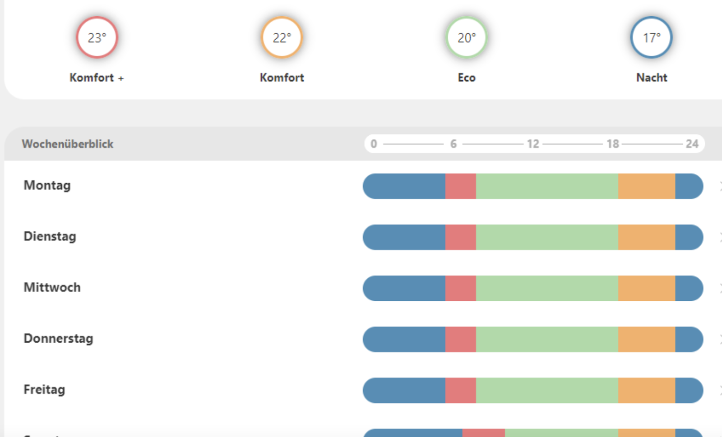Click Mittwoch's orange Komfort segment
The height and width of the screenshot is (437, 722).
(x=647, y=288)
